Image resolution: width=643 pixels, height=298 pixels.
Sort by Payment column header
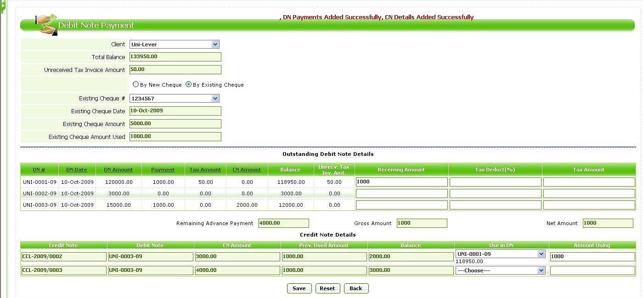click(163, 170)
